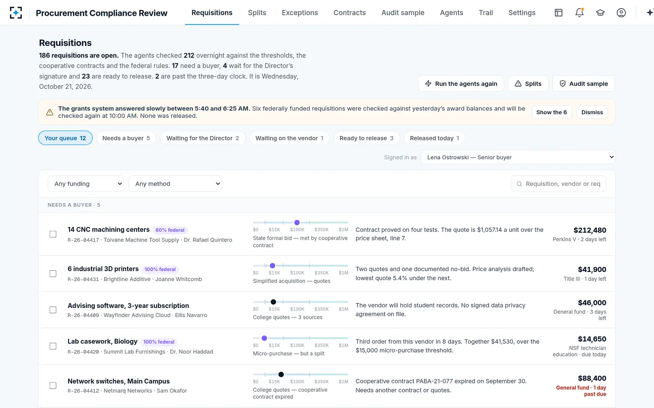Change the Signed in as user dropdown
This screenshot has width=654, height=408.
pos(518,157)
